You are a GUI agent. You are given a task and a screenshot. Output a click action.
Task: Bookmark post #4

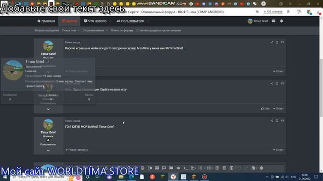coord(277,121)
